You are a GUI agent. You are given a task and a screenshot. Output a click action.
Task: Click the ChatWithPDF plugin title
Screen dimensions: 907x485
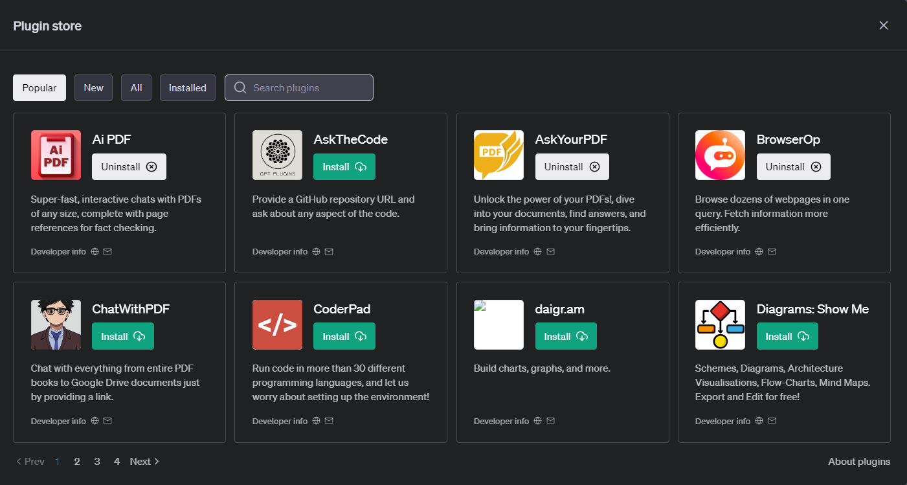tap(131, 309)
